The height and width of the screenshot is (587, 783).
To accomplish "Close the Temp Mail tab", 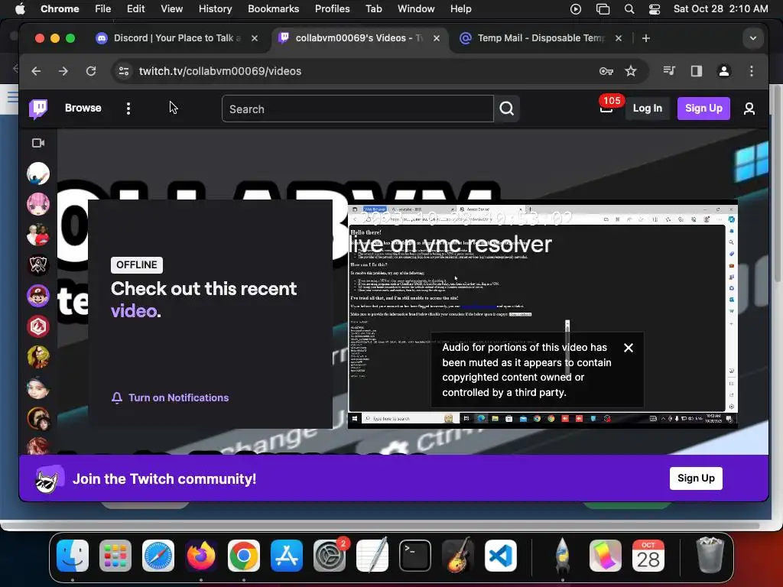I will pyautogui.click(x=618, y=38).
